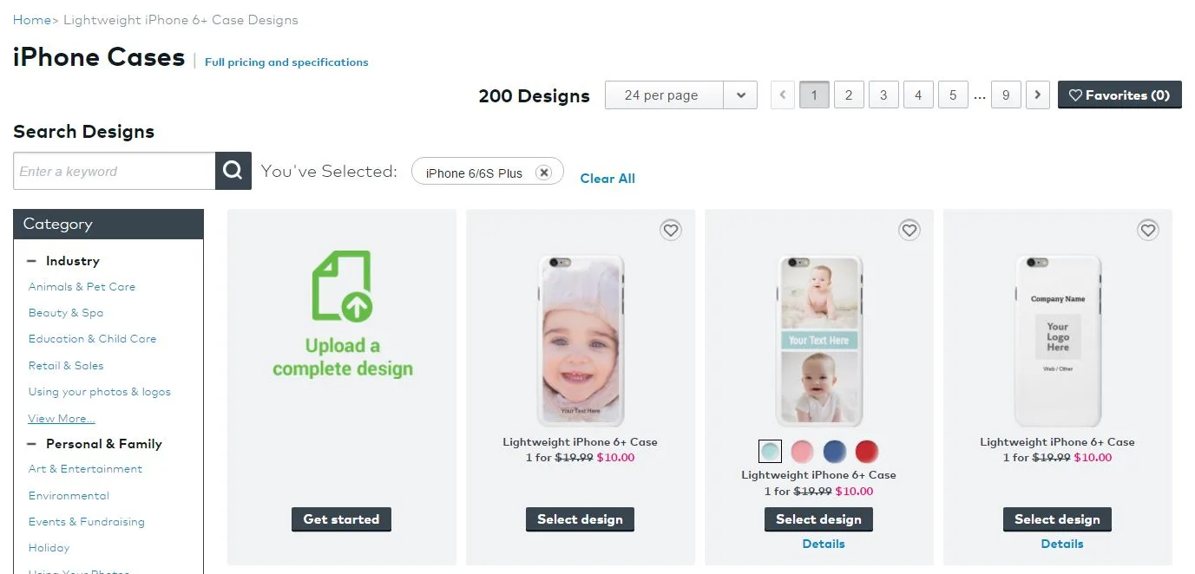Favorite the Company Name logo case
Image resolution: width=1195 pixels, height=574 pixels.
point(1147,230)
